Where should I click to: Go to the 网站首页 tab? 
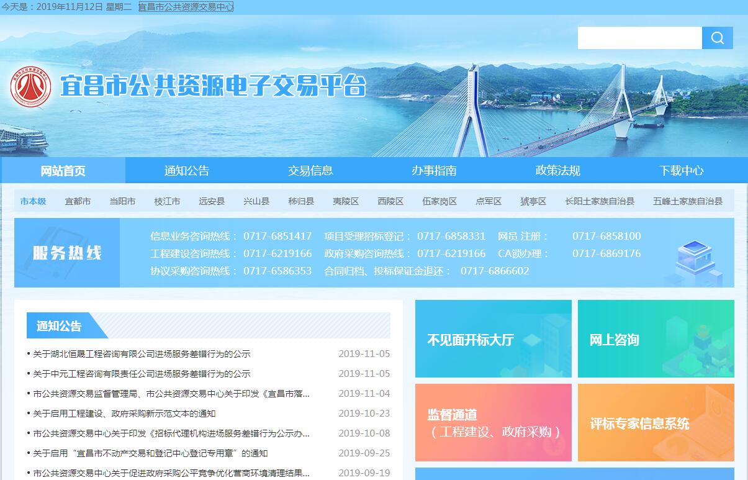[x=63, y=171]
